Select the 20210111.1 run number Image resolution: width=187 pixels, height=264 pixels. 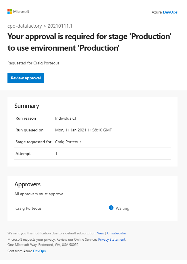(x=60, y=26)
